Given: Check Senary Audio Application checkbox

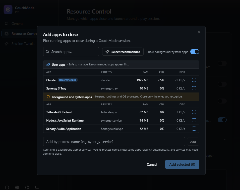Looking at the screenshot, I should tap(194, 129).
